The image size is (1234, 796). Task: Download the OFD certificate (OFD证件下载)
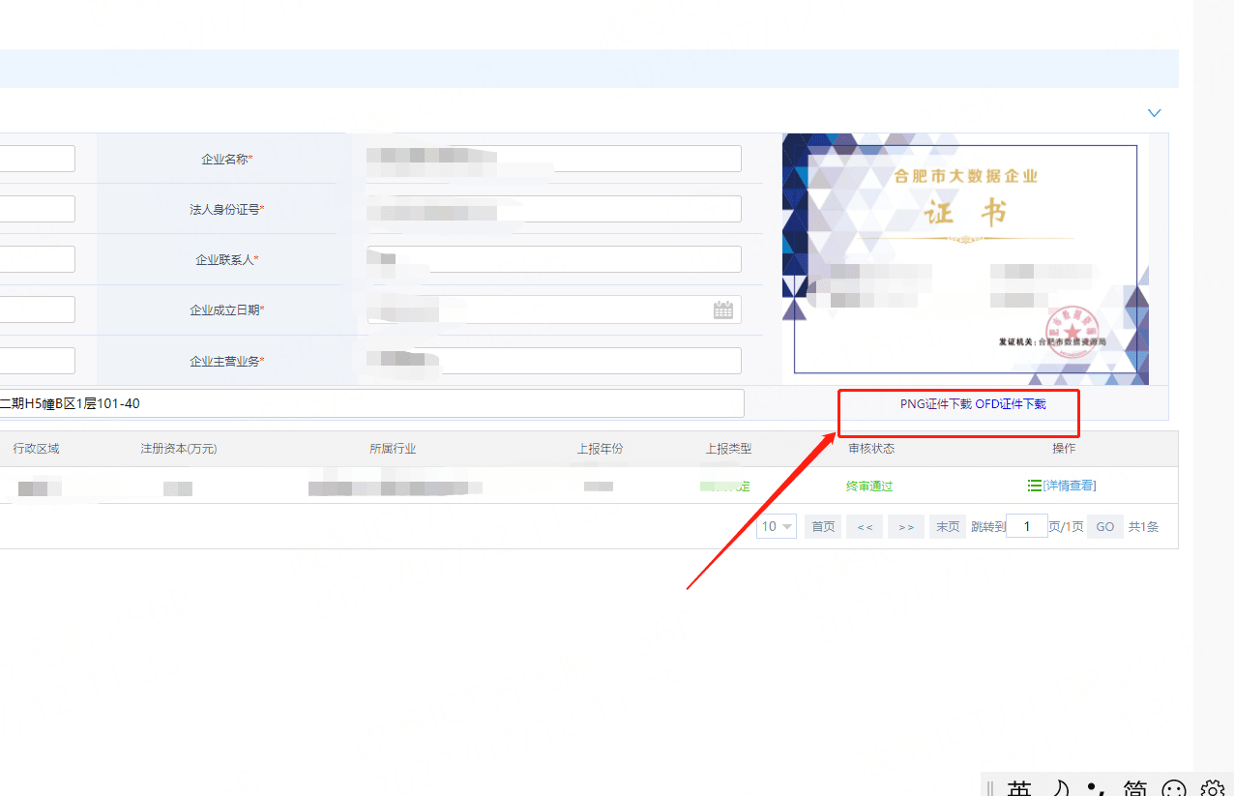click(1011, 404)
